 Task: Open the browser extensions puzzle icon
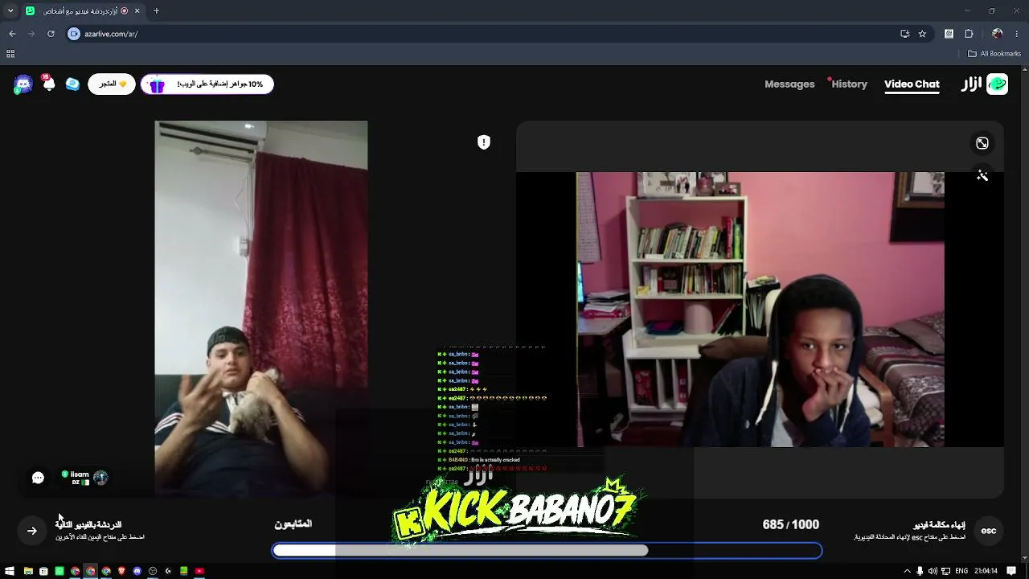point(969,34)
